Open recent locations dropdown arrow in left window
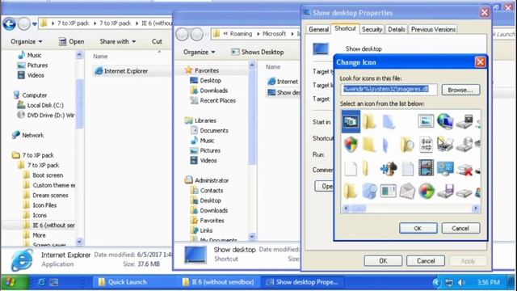Screen dimensions: 517x291 (x=35, y=24)
